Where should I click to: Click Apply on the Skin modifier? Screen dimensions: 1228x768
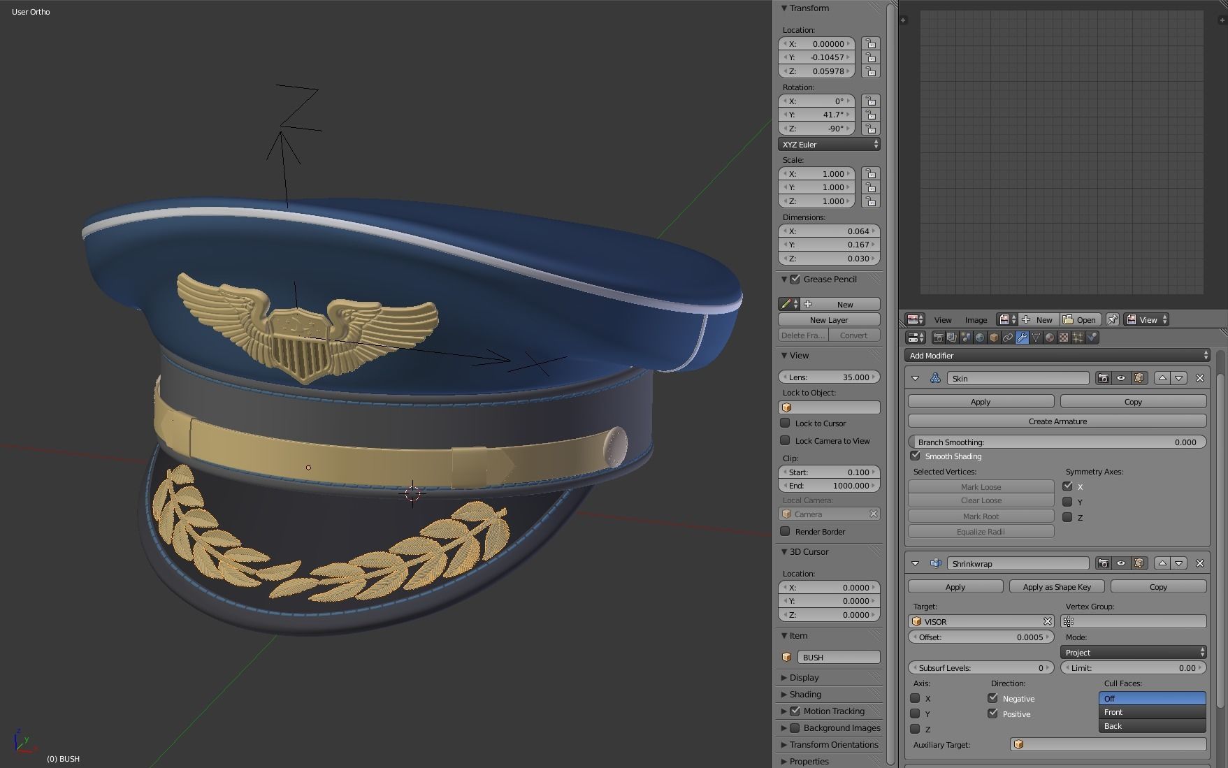(981, 402)
